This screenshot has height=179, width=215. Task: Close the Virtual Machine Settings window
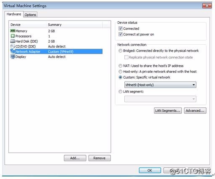(207, 6)
